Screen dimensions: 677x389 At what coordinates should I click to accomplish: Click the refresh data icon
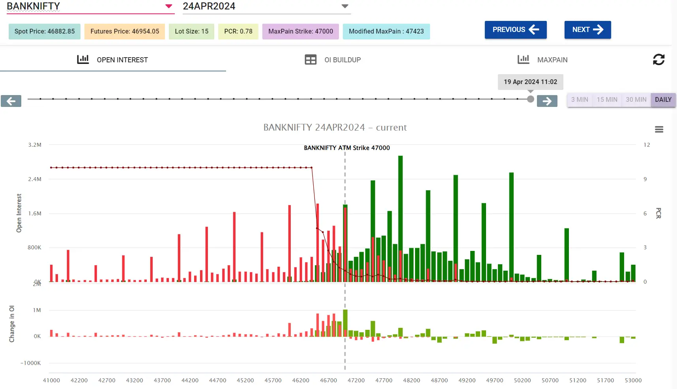[x=658, y=60]
